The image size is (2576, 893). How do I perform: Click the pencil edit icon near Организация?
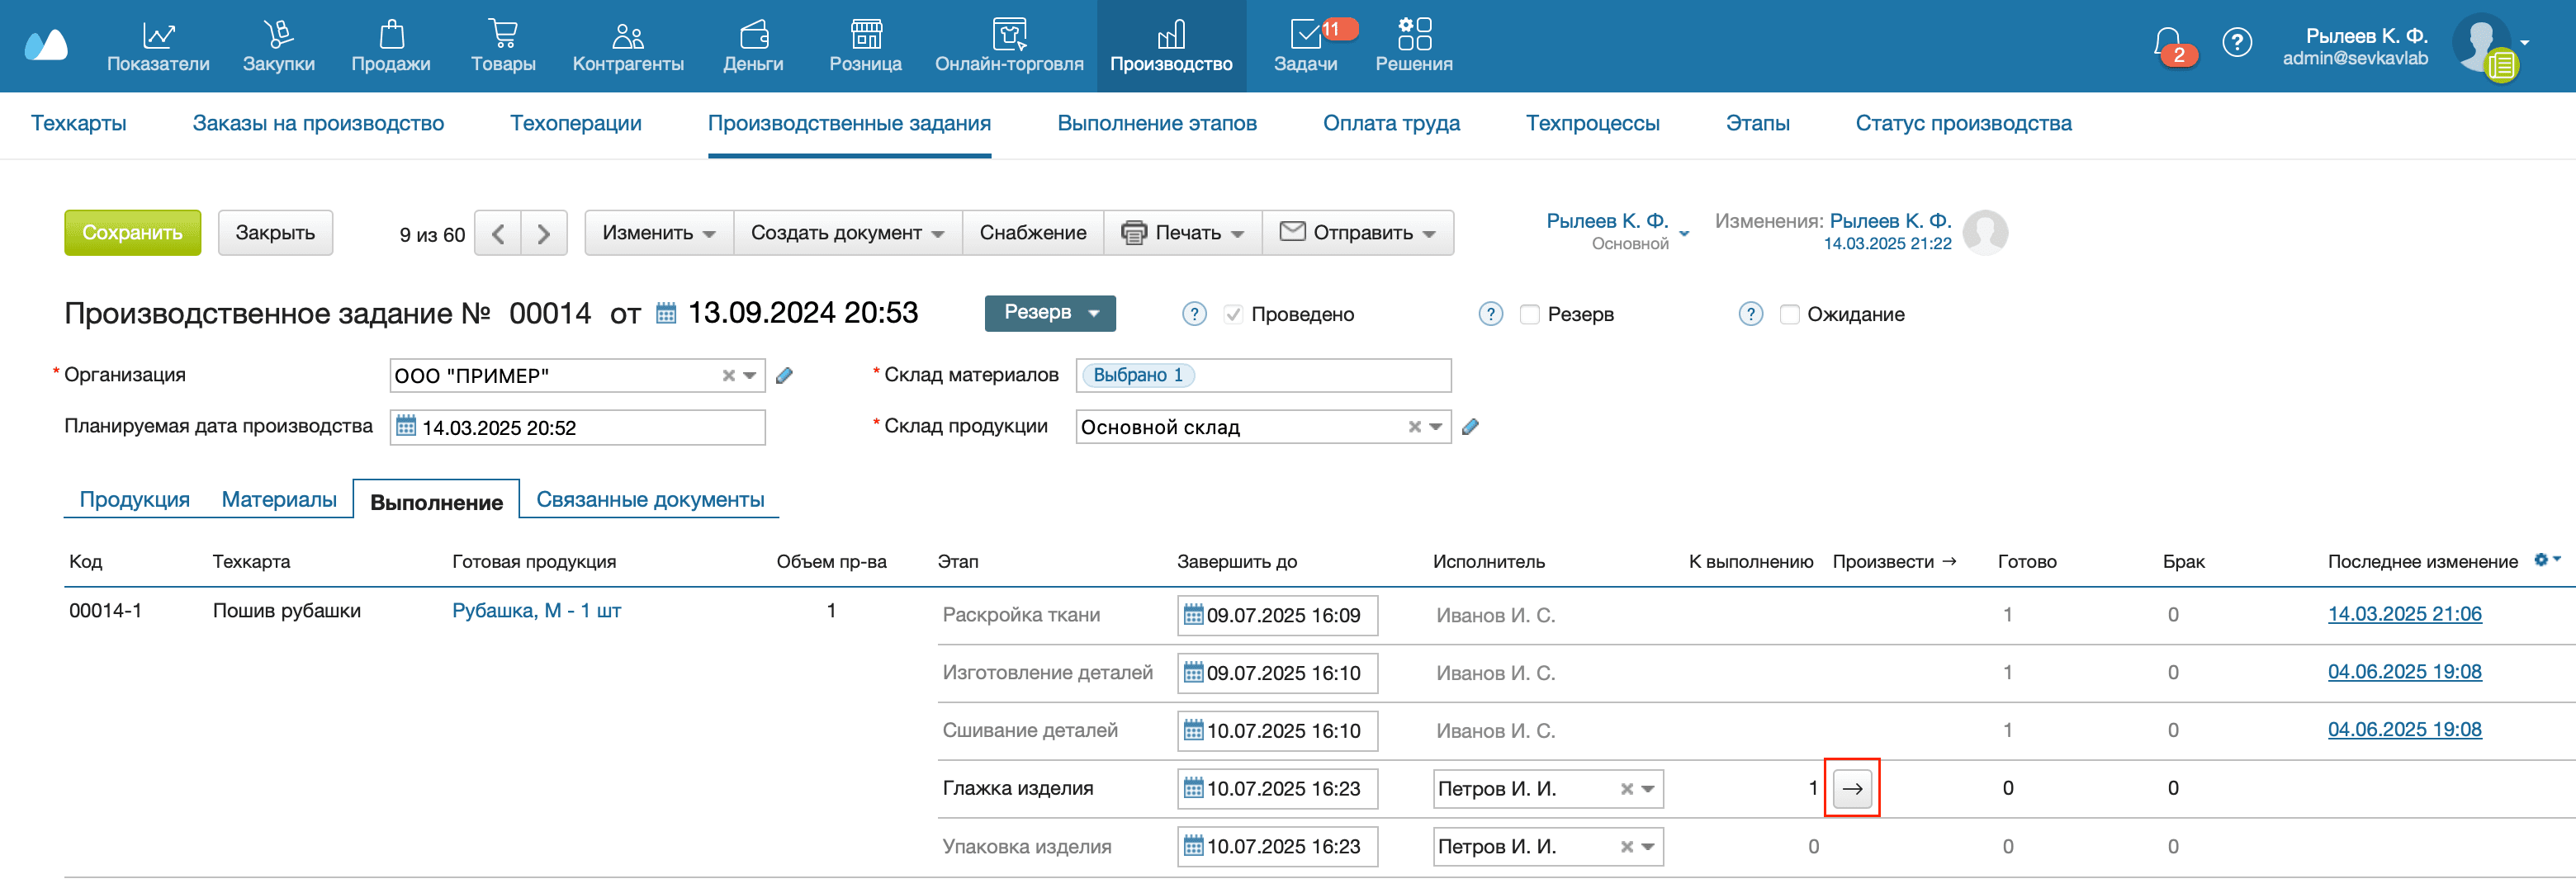coord(785,375)
